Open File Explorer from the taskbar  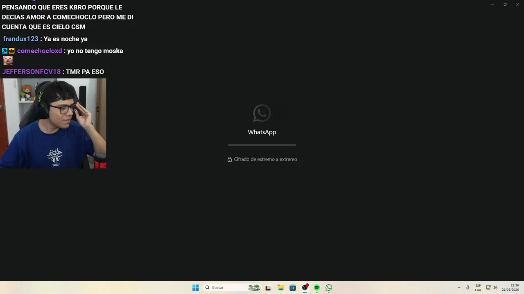280,287
